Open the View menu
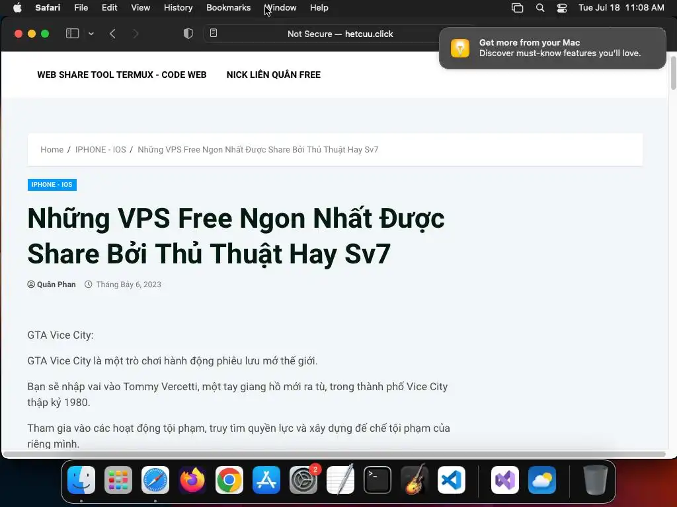 140,8
